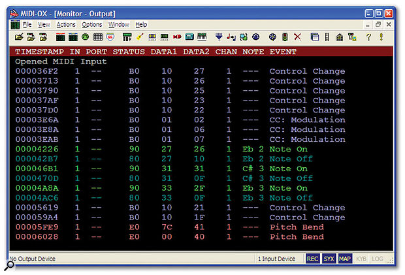Open the View menu
405x275 pixels.
pos(44,24)
